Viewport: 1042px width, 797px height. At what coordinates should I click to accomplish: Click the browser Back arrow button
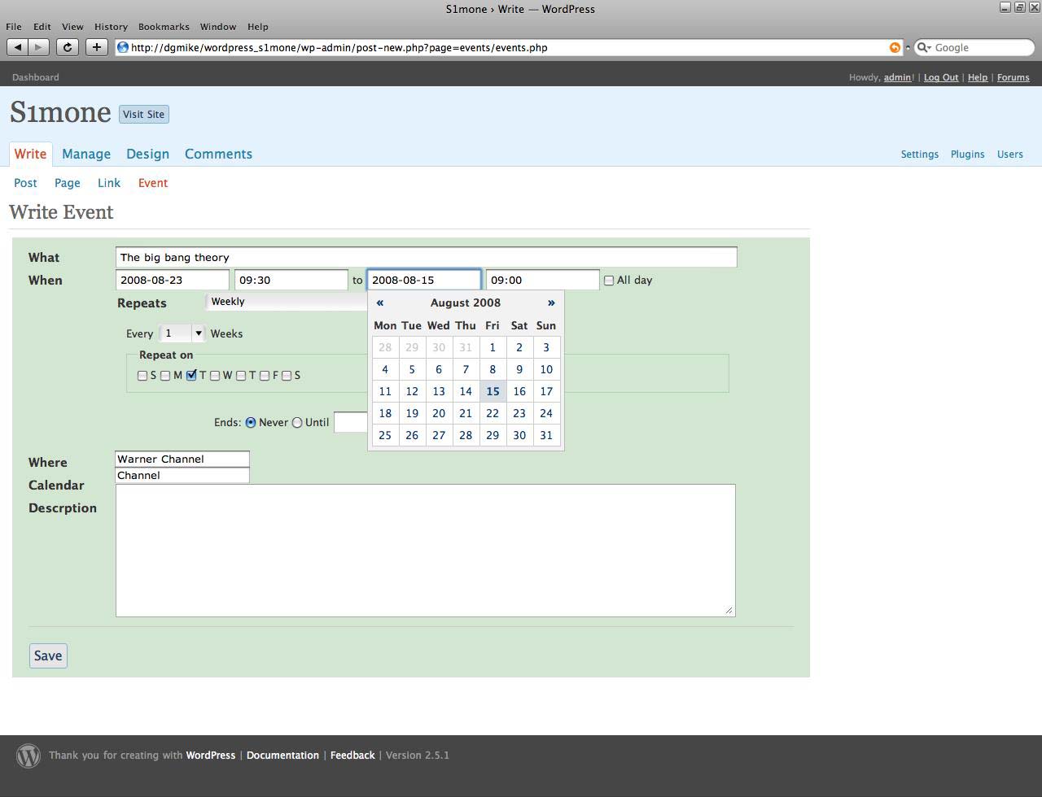[x=18, y=47]
